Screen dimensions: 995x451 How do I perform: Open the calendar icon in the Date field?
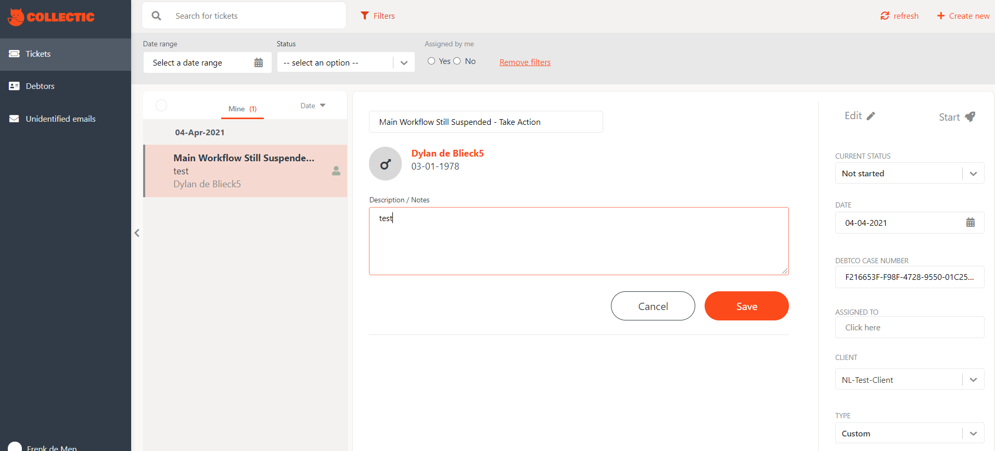pos(971,223)
